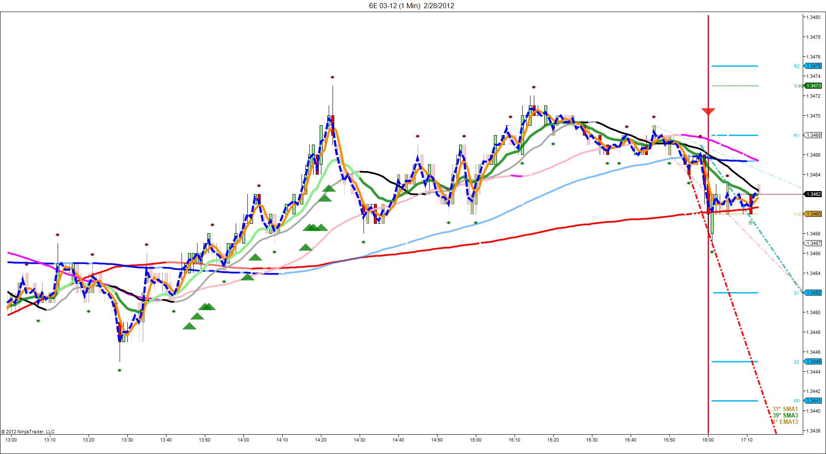The height and width of the screenshot is (454, 826).
Task: Click the 14:20 time axis label
Action: pyautogui.click(x=321, y=440)
